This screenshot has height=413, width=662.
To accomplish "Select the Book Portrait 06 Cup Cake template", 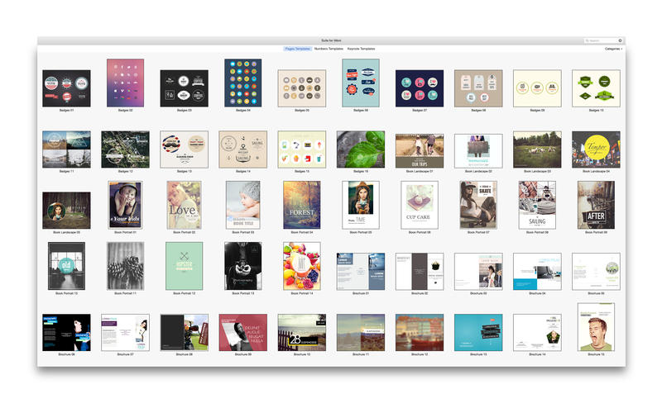I will 419,205.
